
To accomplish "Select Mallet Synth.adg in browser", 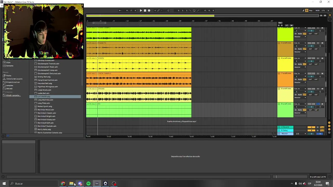I will coord(44,106).
